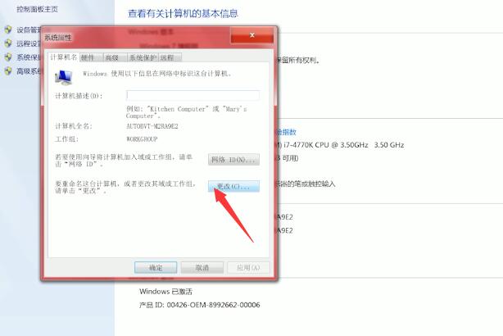Switch to the 高级 tab
503x336 pixels.
(115, 57)
